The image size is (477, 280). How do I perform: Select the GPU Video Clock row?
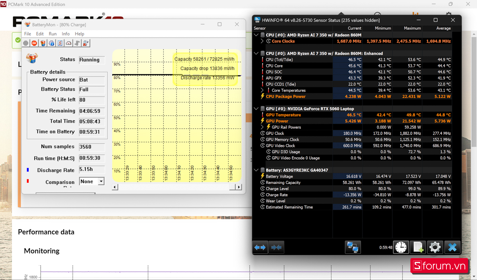(357, 146)
